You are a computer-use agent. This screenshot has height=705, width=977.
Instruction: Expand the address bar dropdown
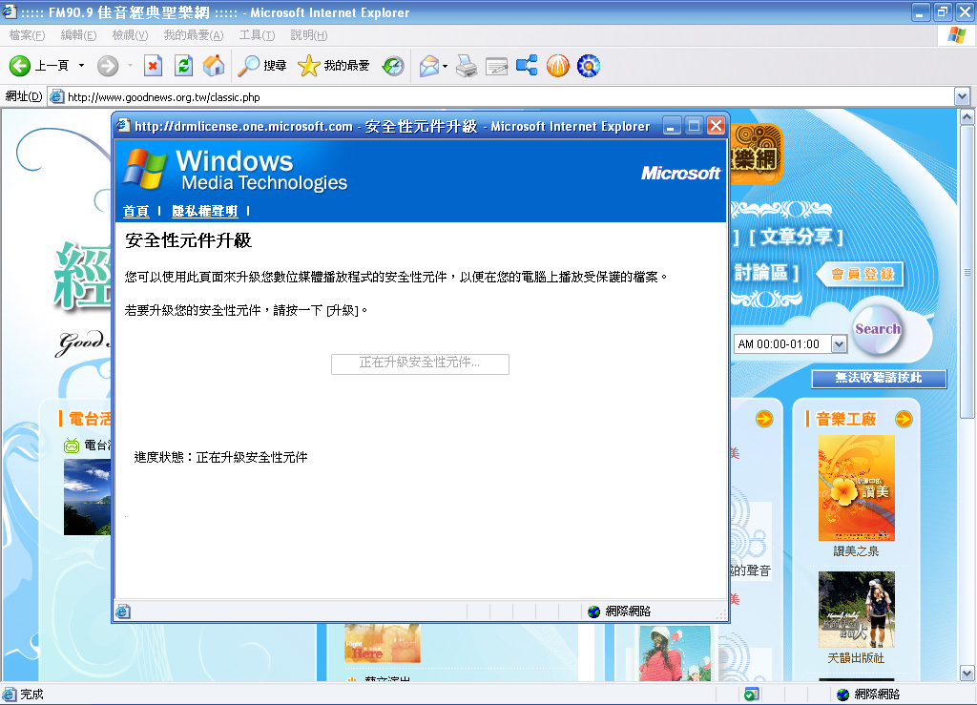[962, 97]
